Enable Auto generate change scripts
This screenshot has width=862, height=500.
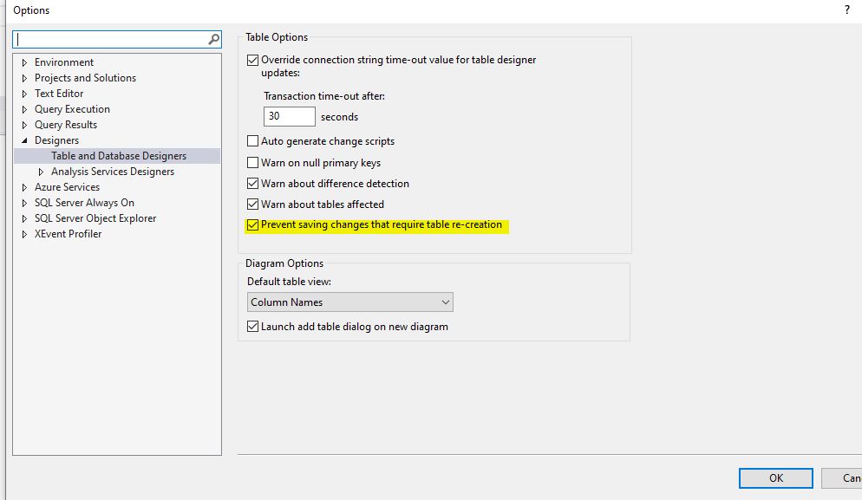253,141
